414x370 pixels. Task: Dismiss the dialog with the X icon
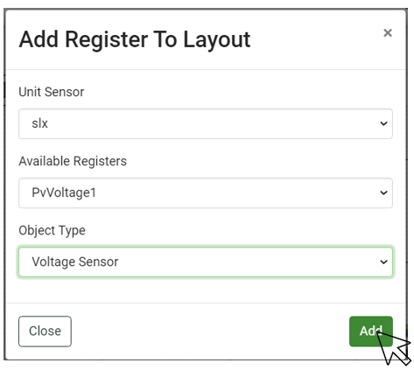pyautogui.click(x=388, y=33)
